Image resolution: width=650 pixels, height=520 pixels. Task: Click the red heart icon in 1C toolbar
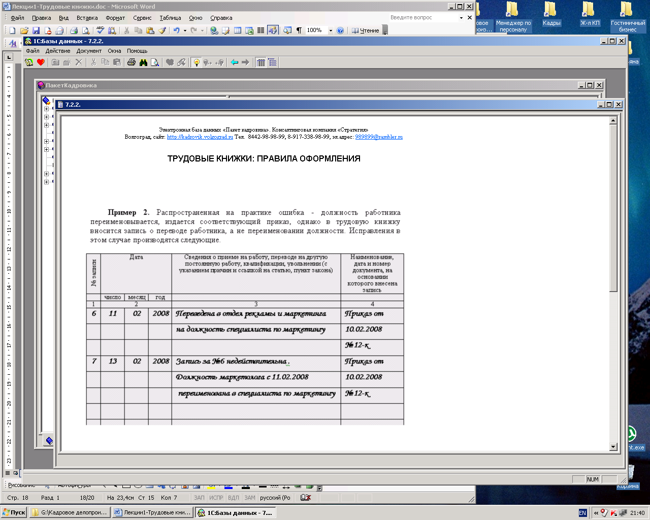coord(41,62)
